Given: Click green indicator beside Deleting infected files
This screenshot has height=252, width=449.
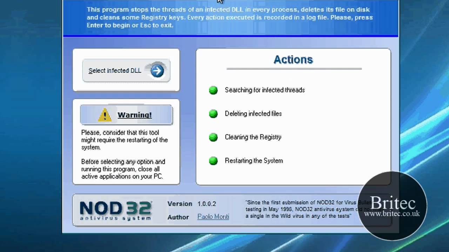Looking at the screenshot, I should [x=213, y=114].
